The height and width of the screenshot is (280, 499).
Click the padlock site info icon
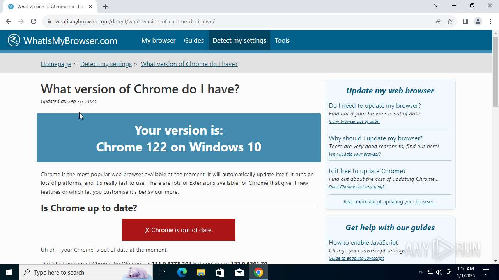(x=49, y=21)
